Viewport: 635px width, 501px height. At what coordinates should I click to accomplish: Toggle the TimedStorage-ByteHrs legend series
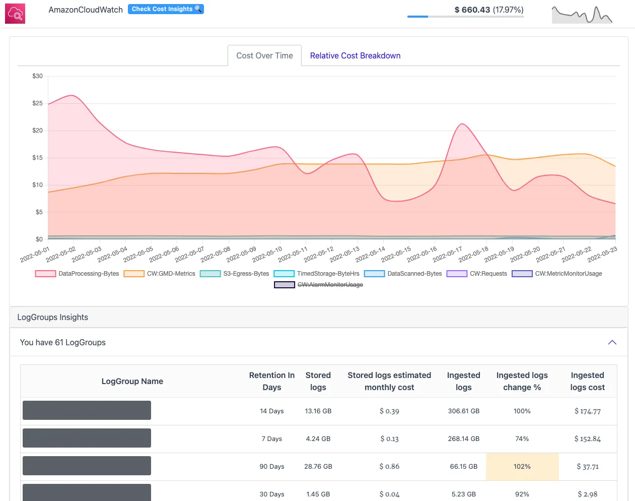click(x=317, y=274)
